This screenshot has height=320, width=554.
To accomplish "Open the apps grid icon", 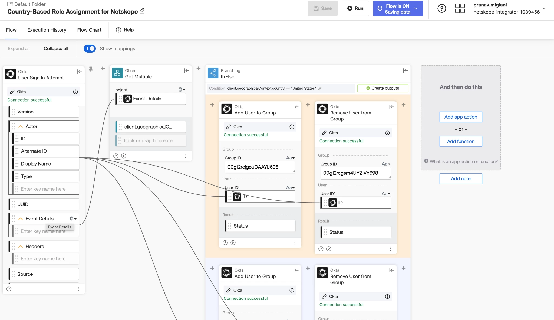I will click(460, 8).
